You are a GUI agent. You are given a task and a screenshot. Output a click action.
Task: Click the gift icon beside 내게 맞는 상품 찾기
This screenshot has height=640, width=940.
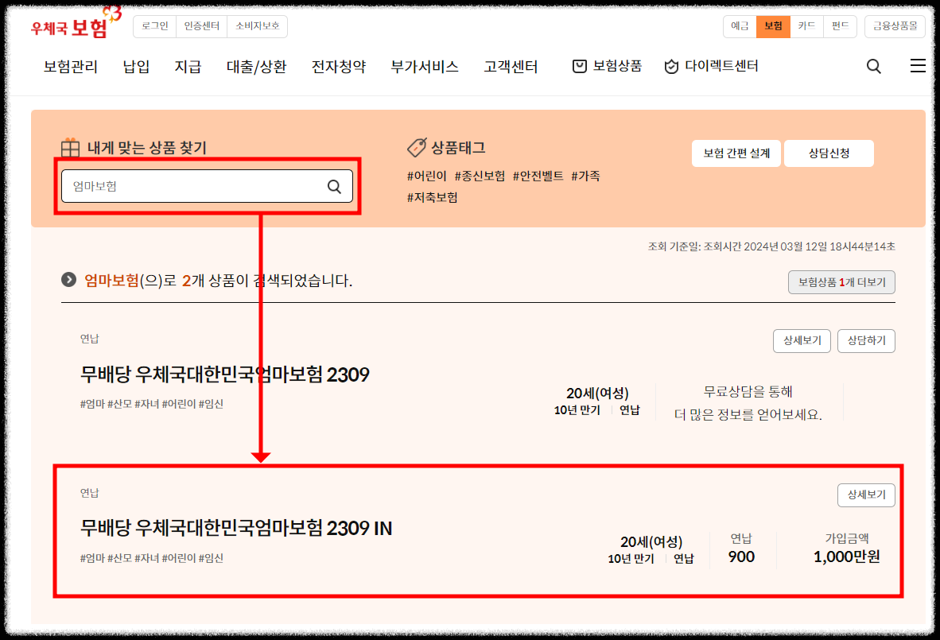point(70,147)
